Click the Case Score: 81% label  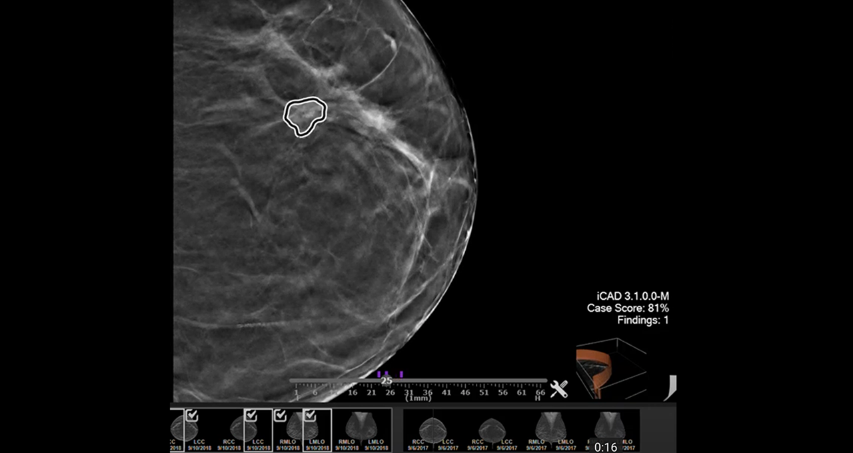click(x=627, y=308)
